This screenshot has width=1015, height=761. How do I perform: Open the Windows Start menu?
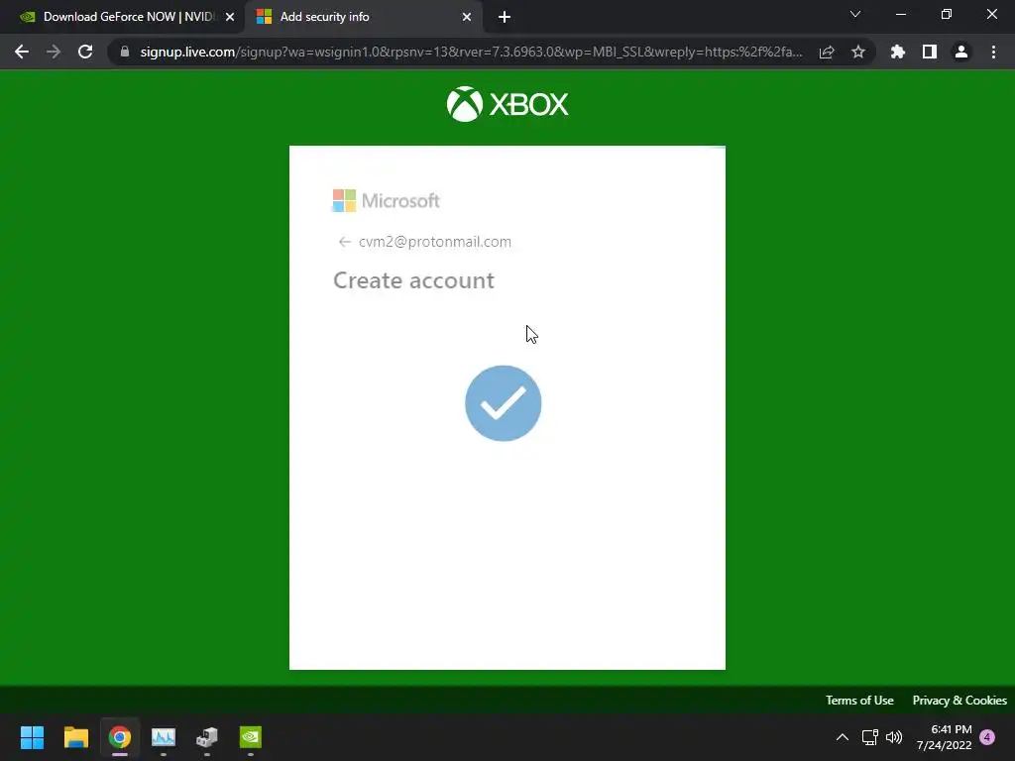[32, 737]
